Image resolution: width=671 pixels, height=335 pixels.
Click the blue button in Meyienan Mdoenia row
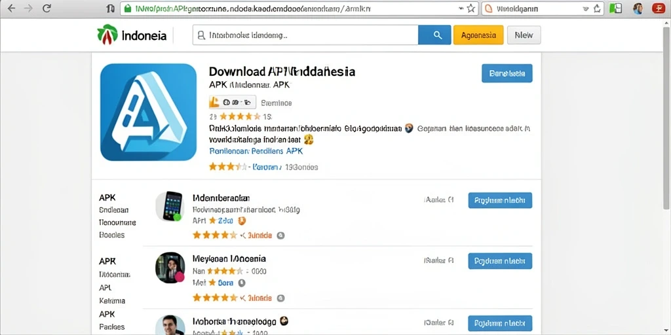(500, 260)
